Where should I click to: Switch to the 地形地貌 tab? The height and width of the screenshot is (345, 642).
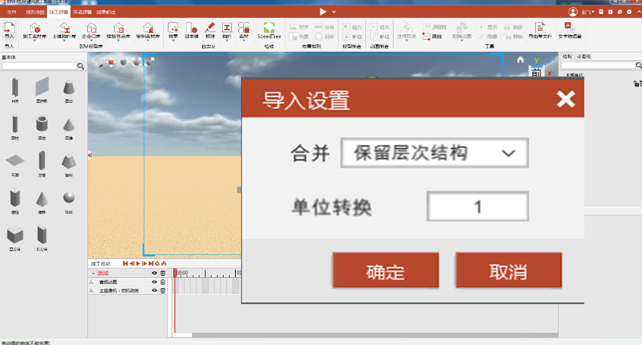click(35, 12)
